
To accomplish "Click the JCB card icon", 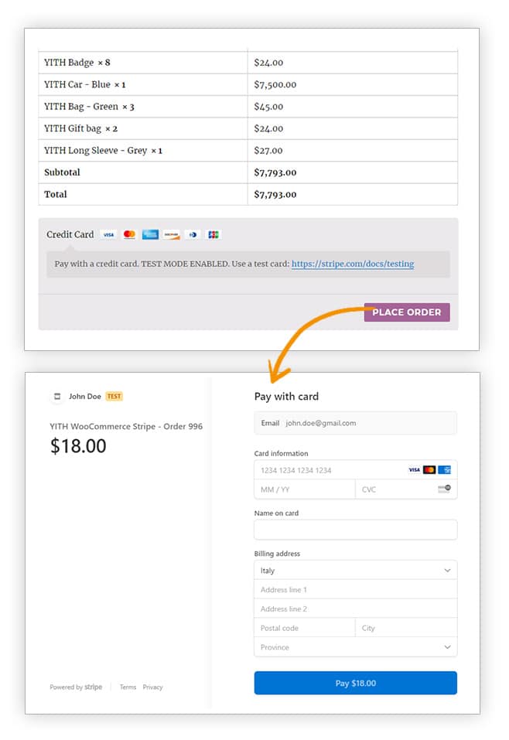I will 214,234.
